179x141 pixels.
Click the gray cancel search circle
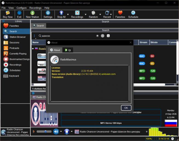[x=103, y=36]
